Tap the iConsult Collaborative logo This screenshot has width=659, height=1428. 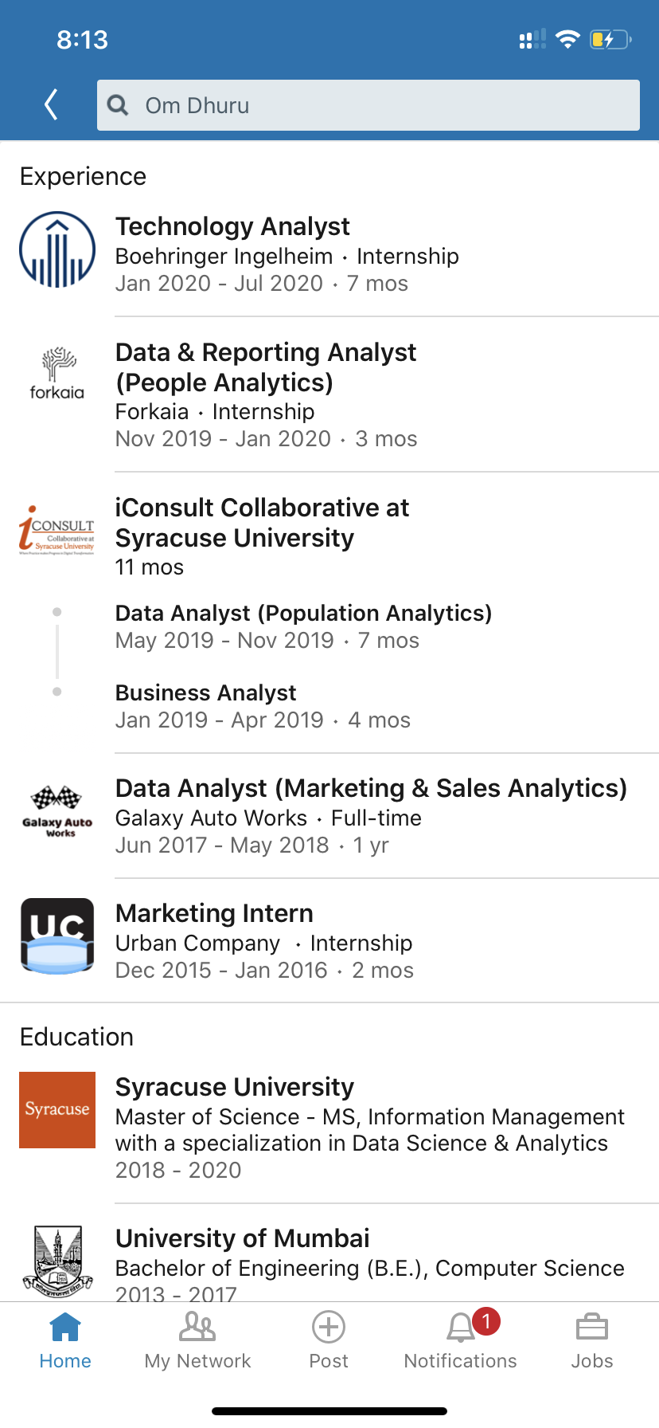[x=57, y=530]
